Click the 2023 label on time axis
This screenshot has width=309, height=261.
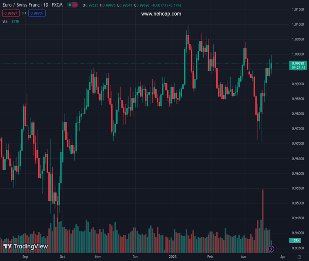pyautogui.click(x=173, y=257)
